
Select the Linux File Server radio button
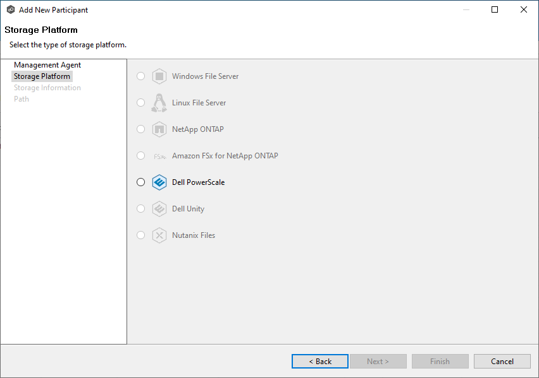point(140,103)
